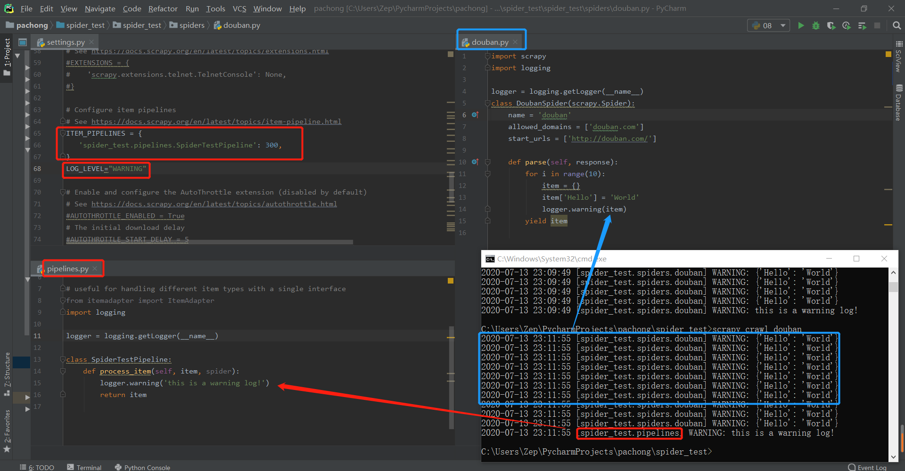Click the cmd window vertical scrollbar thumb
Image resolution: width=905 pixels, height=471 pixels.
tap(893, 287)
